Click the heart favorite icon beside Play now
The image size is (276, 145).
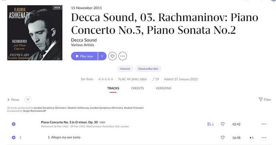click(112, 56)
